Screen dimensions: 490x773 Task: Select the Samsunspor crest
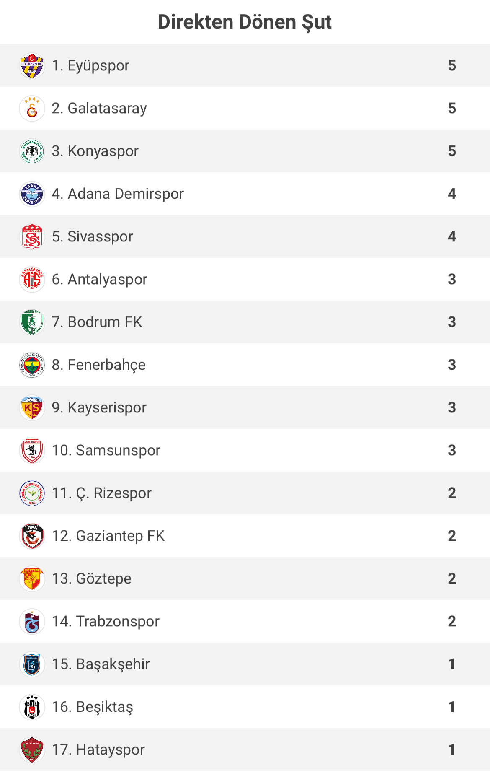32,451
